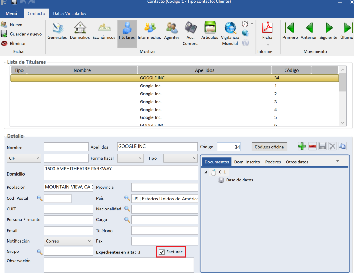Generate the Ficha PDF report

tap(267, 31)
